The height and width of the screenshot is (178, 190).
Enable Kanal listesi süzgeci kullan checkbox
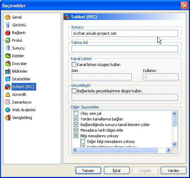coord(74,65)
